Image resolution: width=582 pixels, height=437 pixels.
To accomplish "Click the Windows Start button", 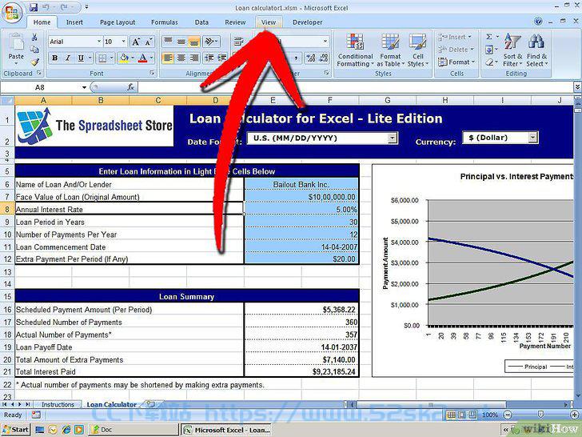I will click(16, 430).
